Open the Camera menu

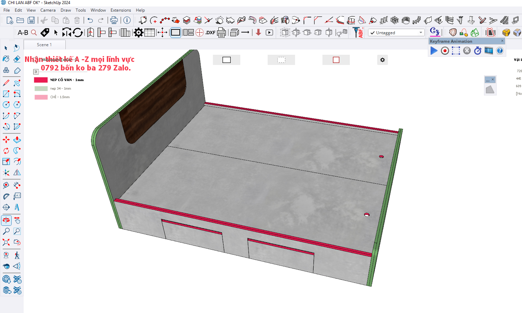pyautogui.click(x=48, y=10)
